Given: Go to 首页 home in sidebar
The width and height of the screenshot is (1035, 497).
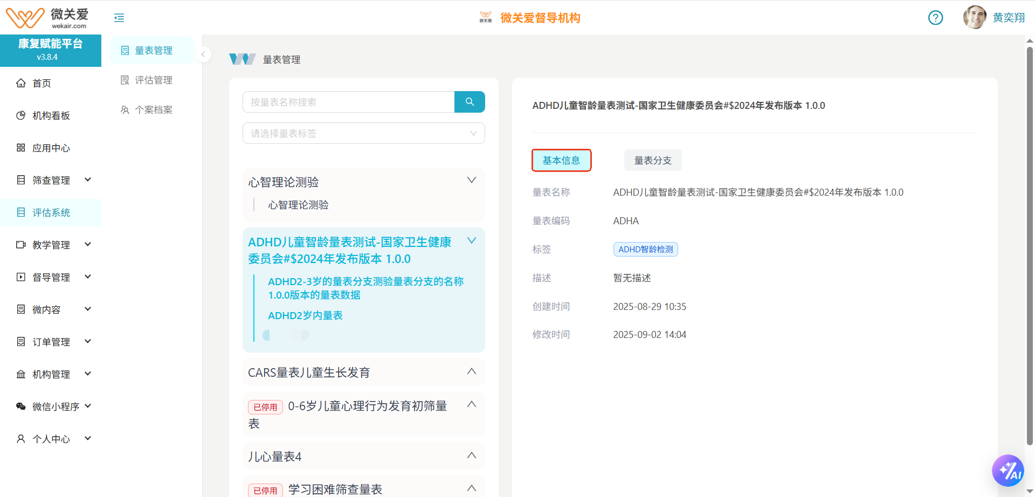Looking at the screenshot, I should (42, 83).
